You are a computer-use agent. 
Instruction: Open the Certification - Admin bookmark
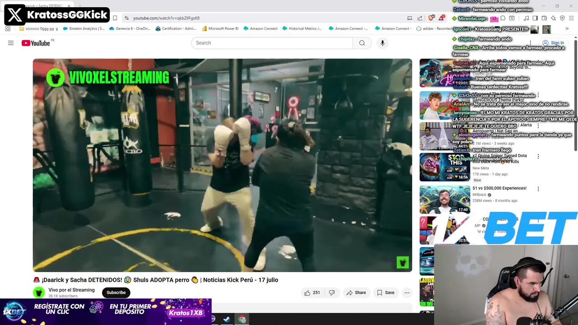[x=176, y=28]
